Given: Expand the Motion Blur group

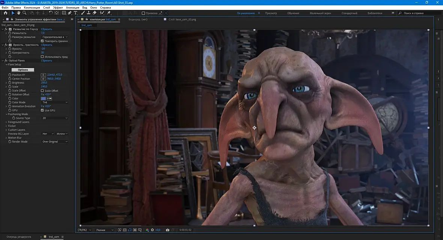Looking at the screenshot, I should pyautogui.click(x=6, y=138).
